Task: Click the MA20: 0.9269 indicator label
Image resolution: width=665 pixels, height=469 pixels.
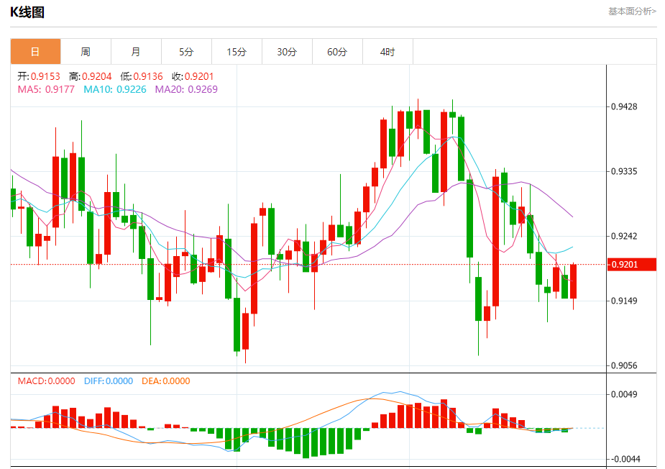Action: pos(186,89)
